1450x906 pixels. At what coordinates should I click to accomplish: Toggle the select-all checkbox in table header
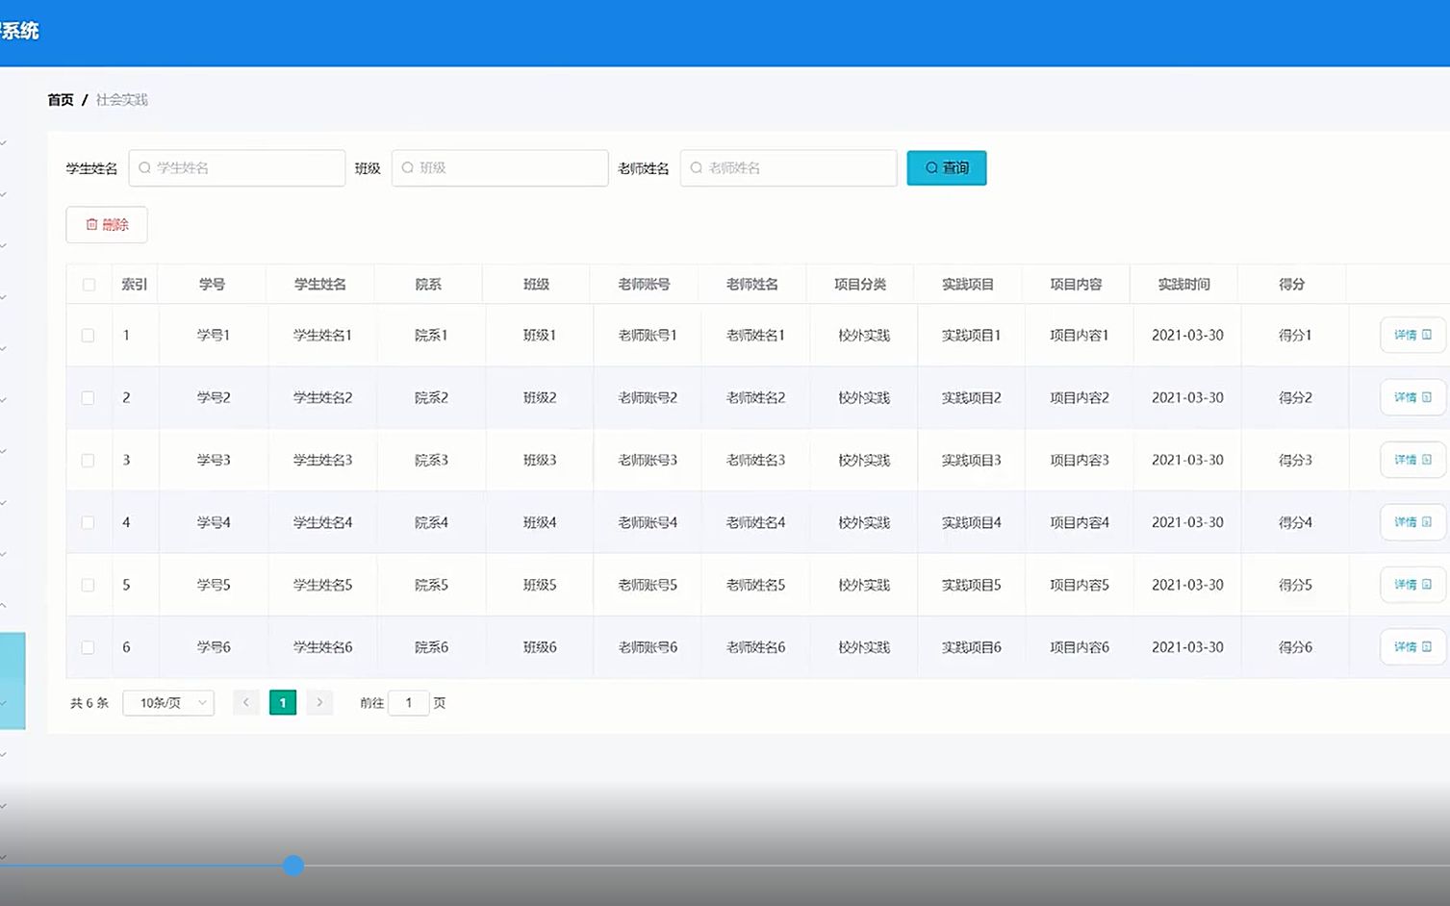89,285
